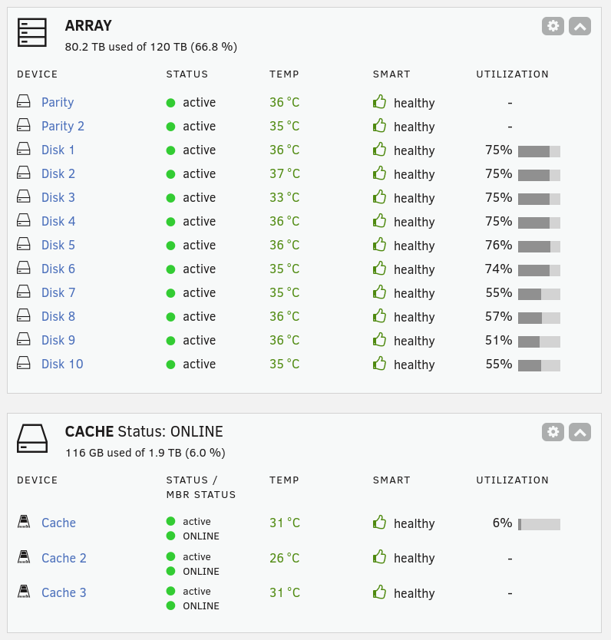Viewport: 611px width, 640px height.
Task: Open the Cache 2 device link
Action: click(64, 558)
